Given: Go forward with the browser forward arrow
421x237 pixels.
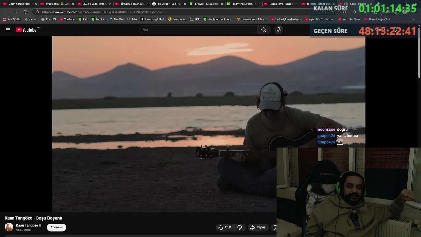Looking at the screenshot, I should coord(16,12).
